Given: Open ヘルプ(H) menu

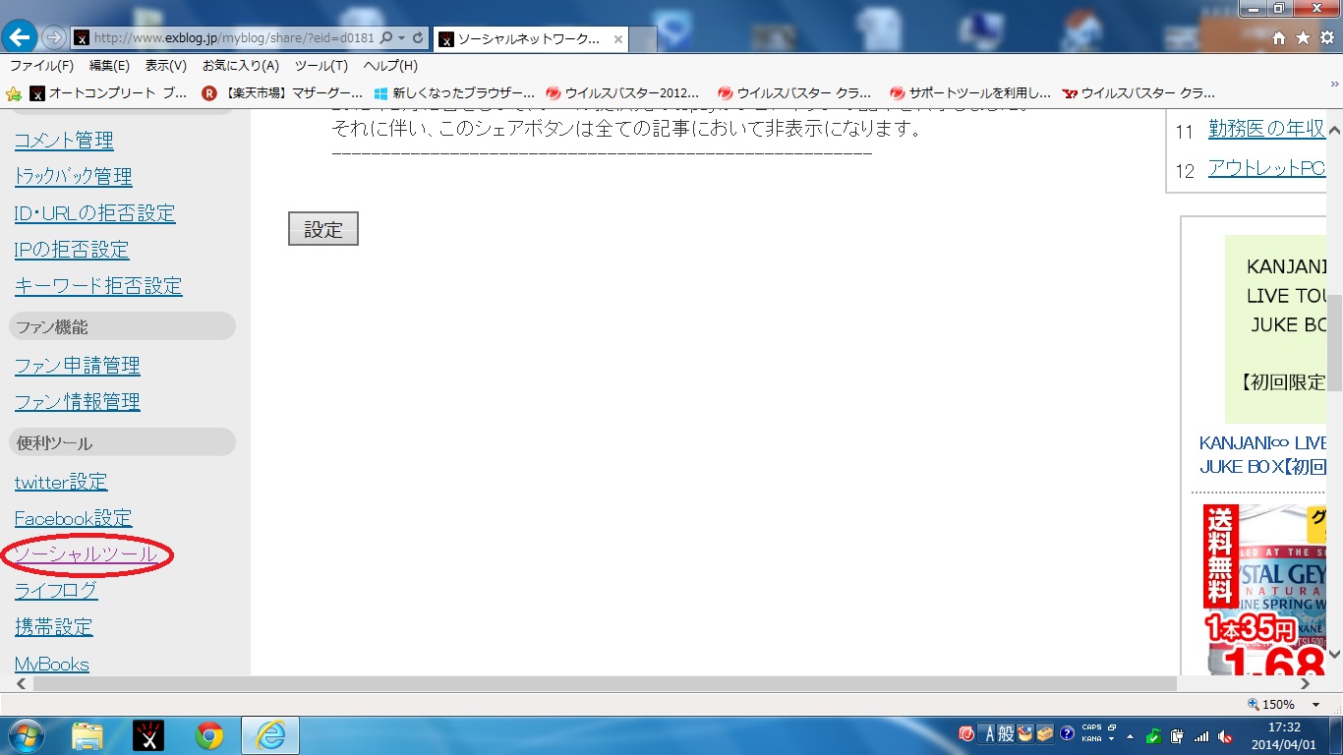Looking at the screenshot, I should tap(390, 66).
